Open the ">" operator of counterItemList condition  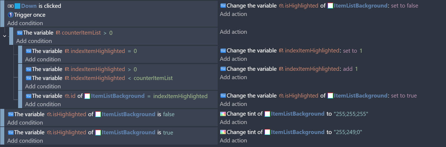point(105,33)
